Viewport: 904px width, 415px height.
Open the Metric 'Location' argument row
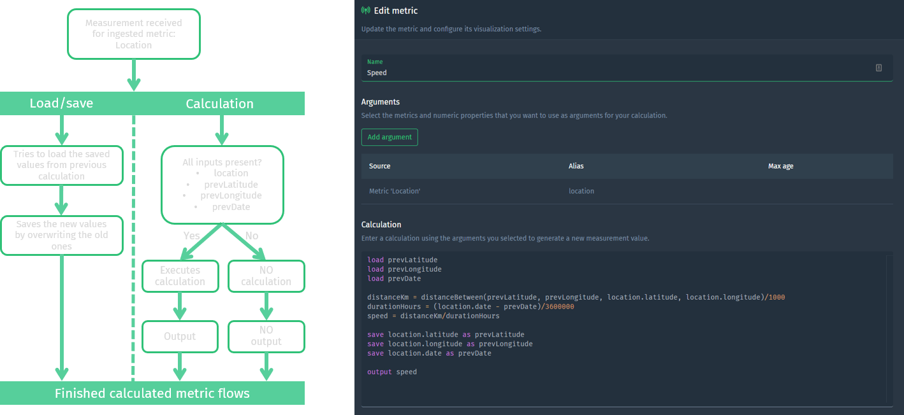click(395, 191)
